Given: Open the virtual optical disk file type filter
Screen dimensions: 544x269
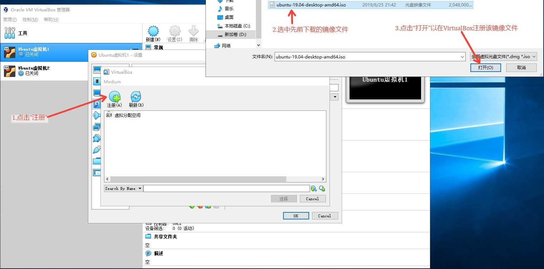Looking at the screenshot, I should (503, 57).
